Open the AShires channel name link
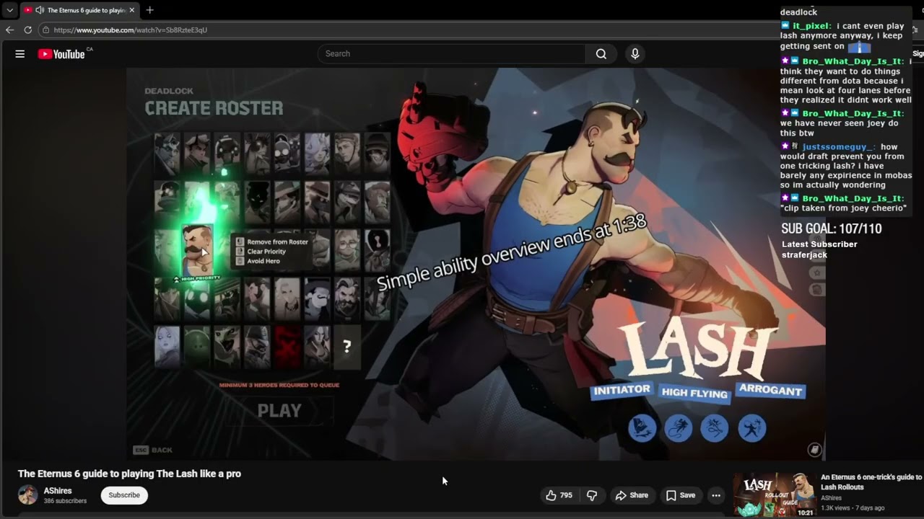Screen dimensions: 924x519 click(x=58, y=491)
